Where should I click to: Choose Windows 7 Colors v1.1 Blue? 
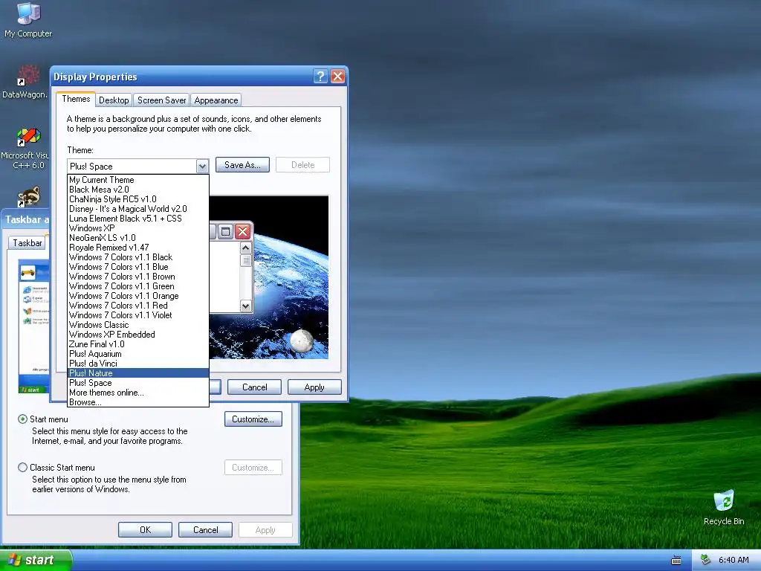tap(137, 267)
